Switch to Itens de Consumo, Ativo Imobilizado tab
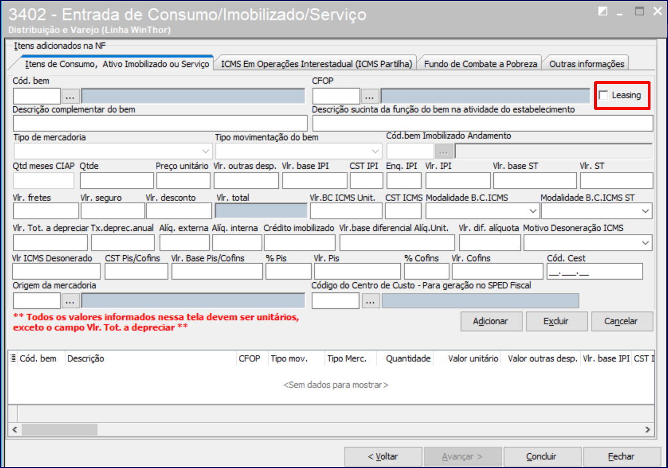The height and width of the screenshot is (468, 668). coord(117,64)
